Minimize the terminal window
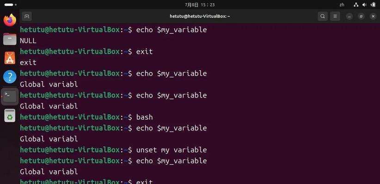This screenshot has height=184, width=380. click(x=349, y=17)
